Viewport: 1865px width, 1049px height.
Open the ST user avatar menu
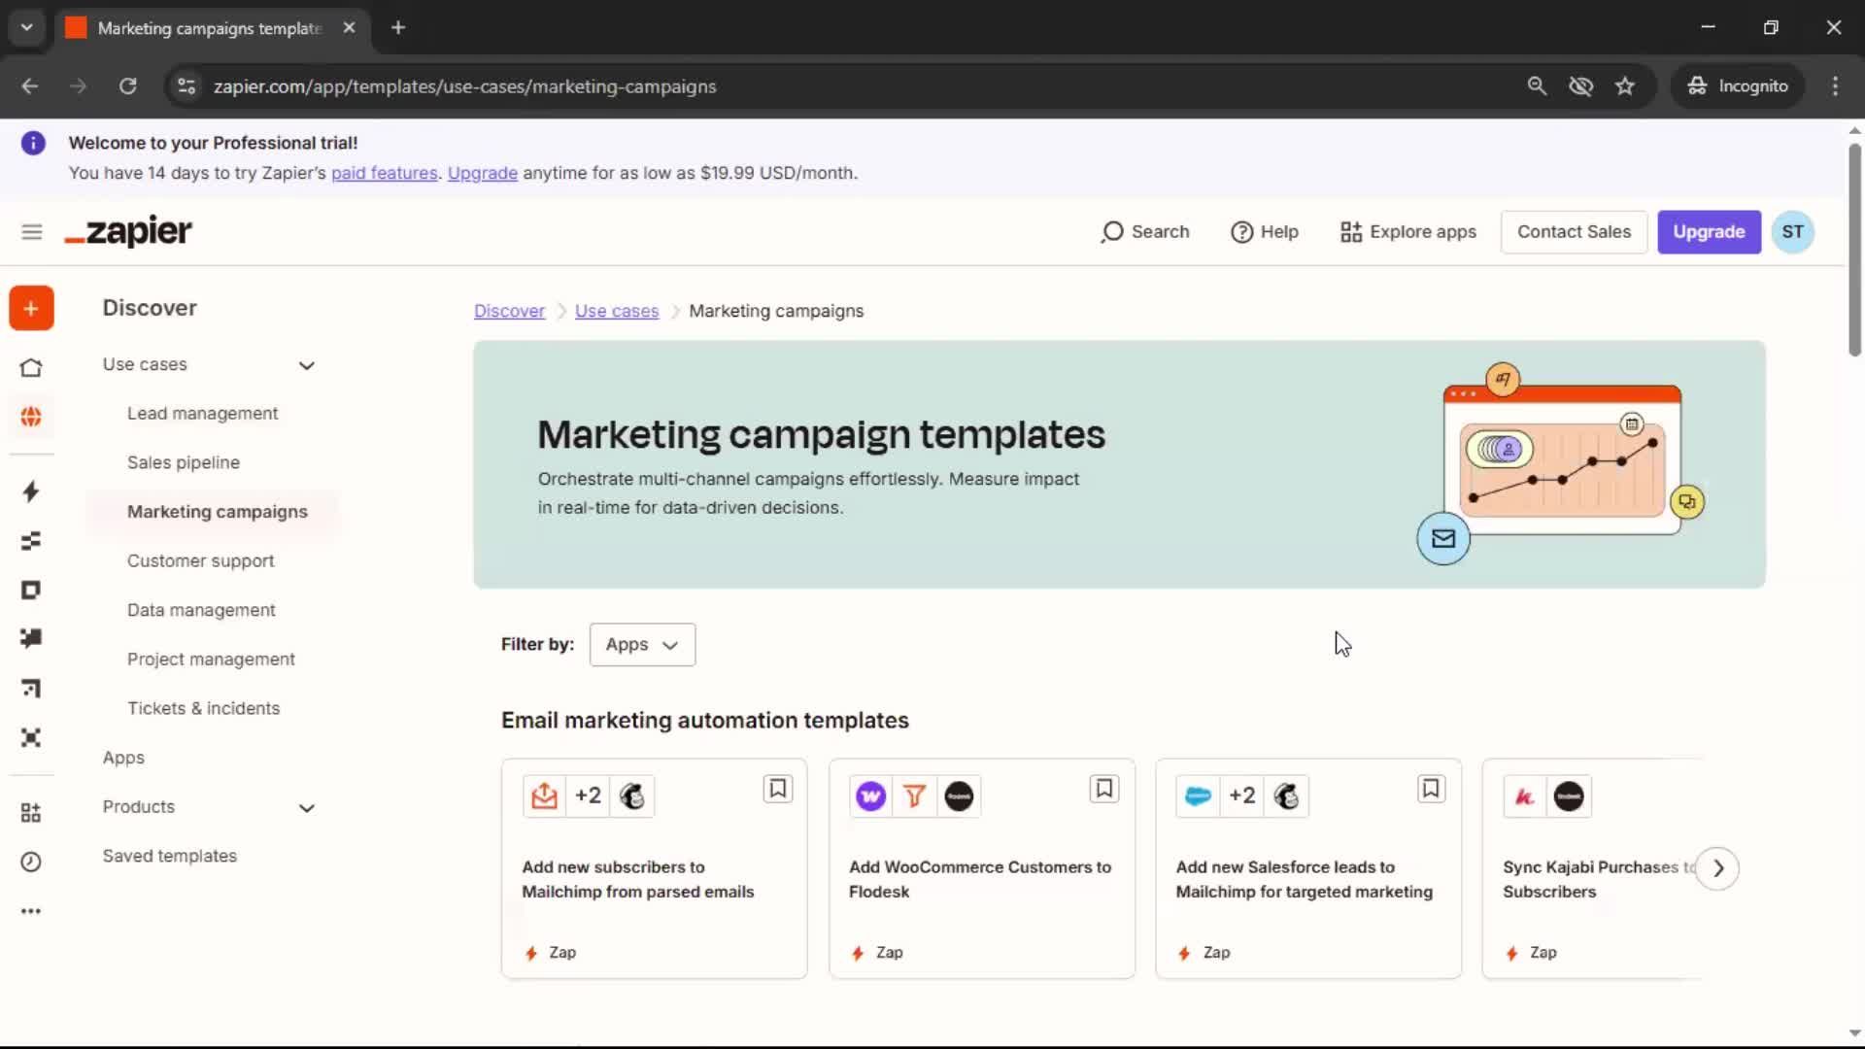tap(1792, 232)
